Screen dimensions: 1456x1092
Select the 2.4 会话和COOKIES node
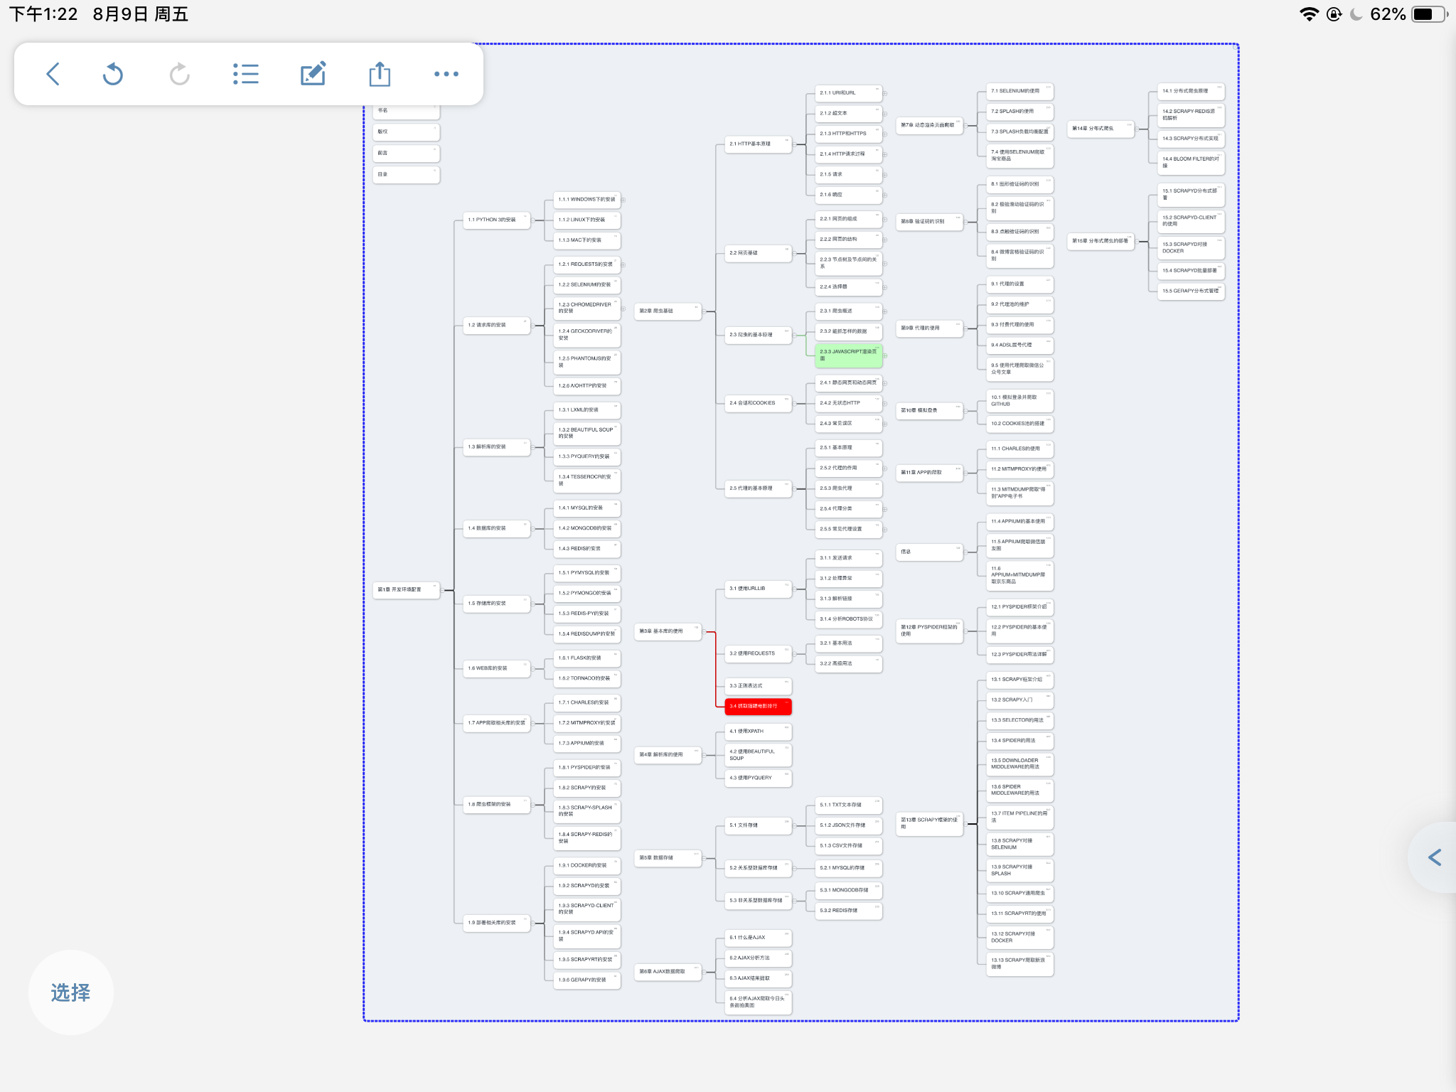point(758,404)
